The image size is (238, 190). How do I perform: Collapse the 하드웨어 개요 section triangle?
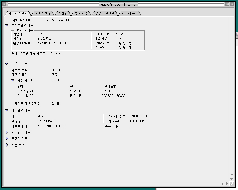7,110
